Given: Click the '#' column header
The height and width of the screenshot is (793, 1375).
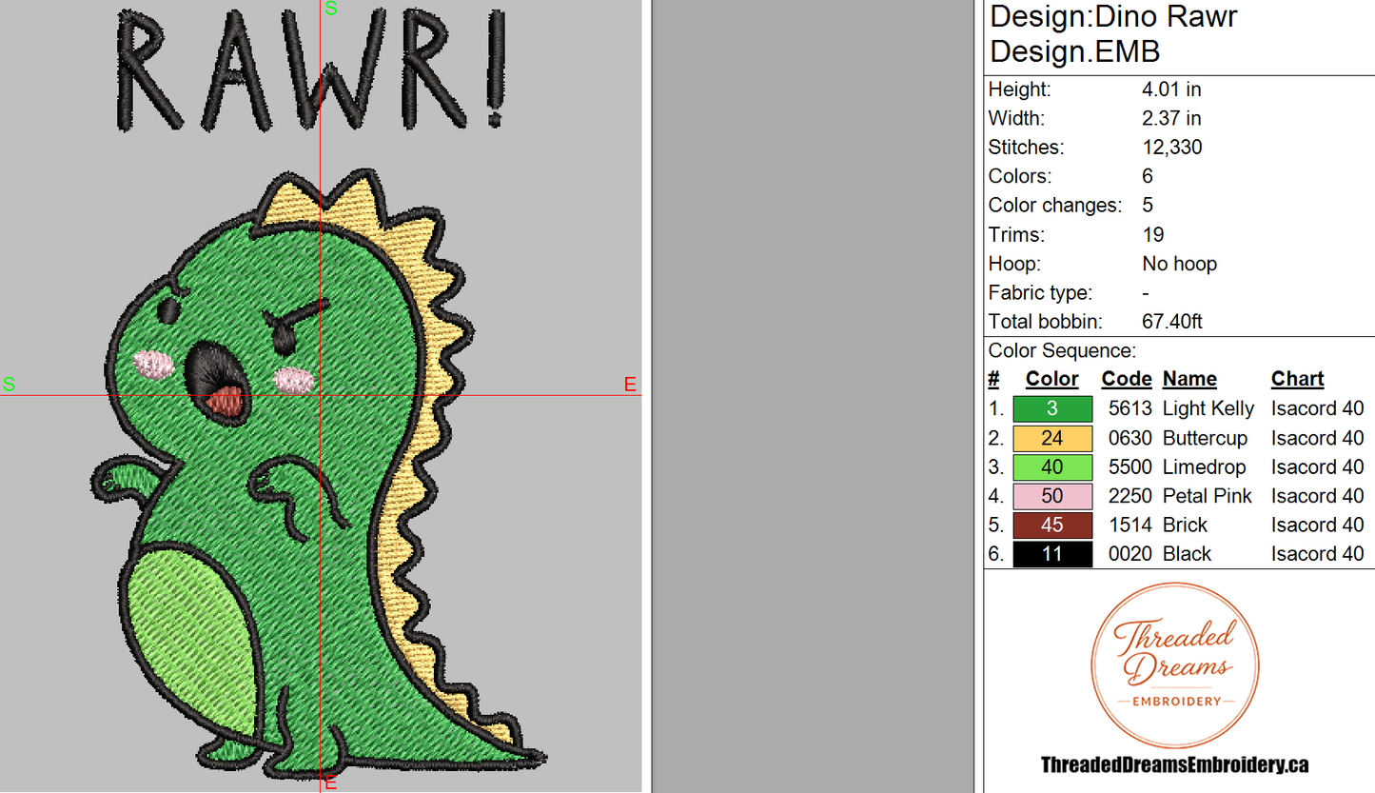Looking at the screenshot, I should [x=993, y=379].
